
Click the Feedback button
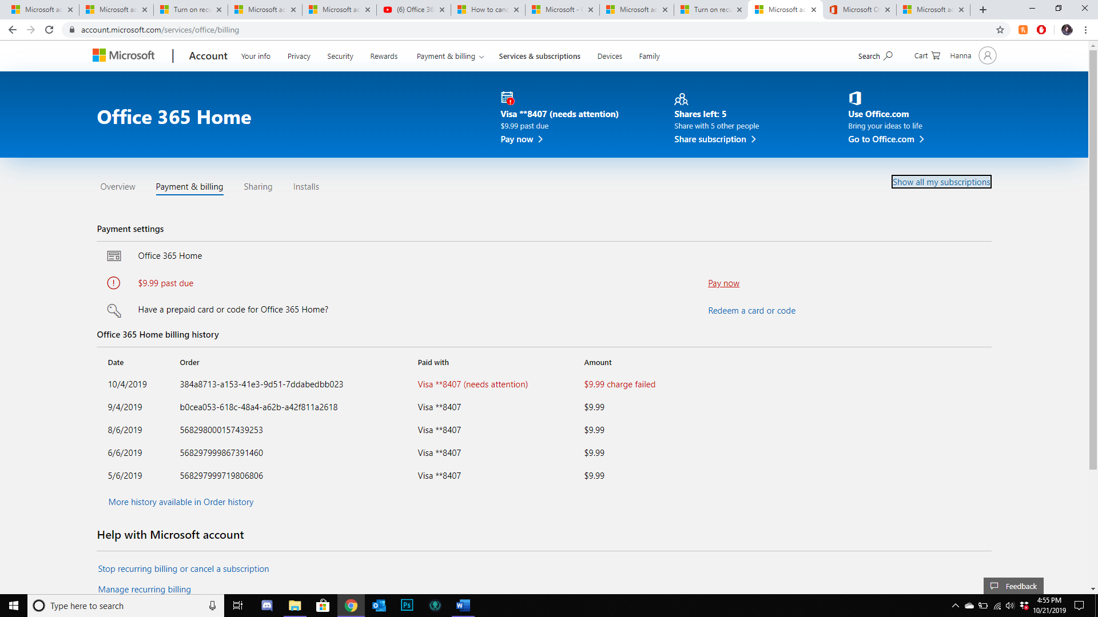(1013, 586)
